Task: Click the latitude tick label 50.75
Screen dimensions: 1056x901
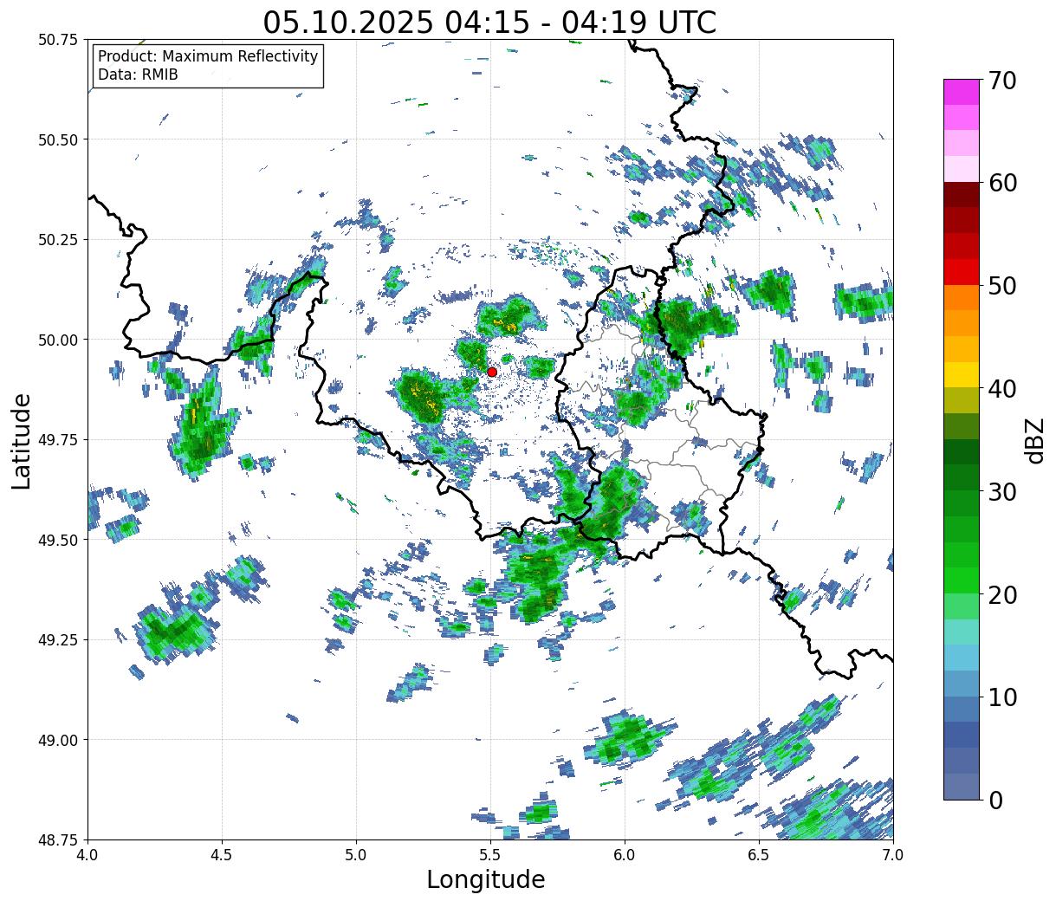Action: 58,40
